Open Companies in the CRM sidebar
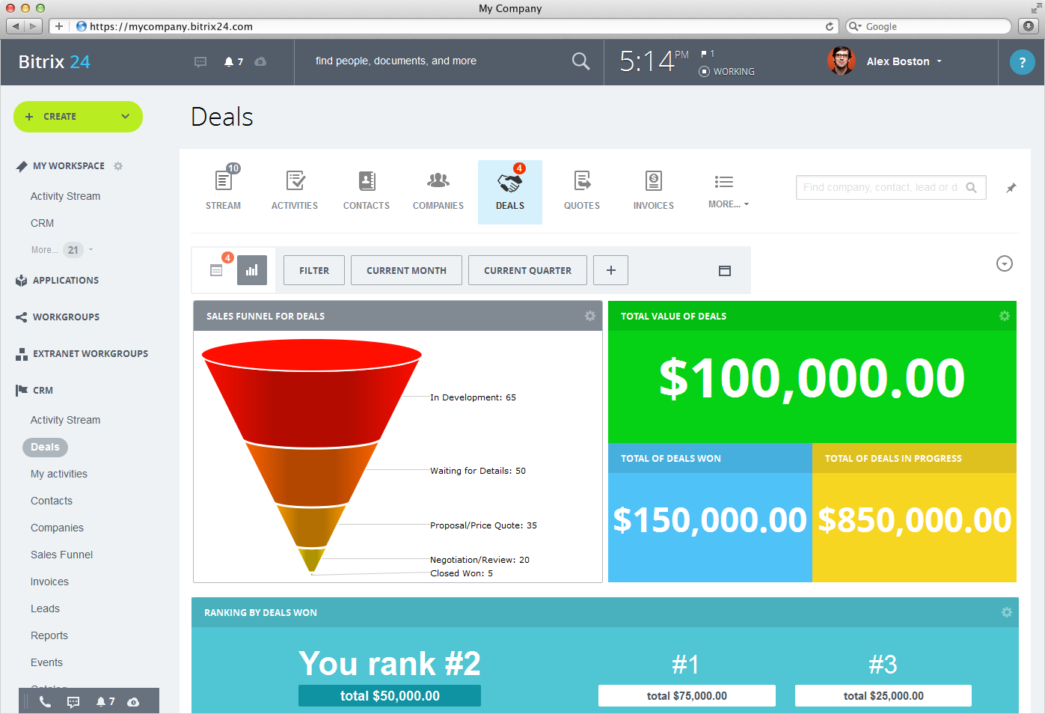Image resolution: width=1045 pixels, height=714 pixels. pos(57,528)
